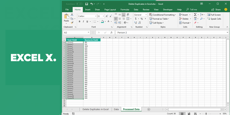Toggle Middle Align
230x115 pixels.
tap(120, 15)
